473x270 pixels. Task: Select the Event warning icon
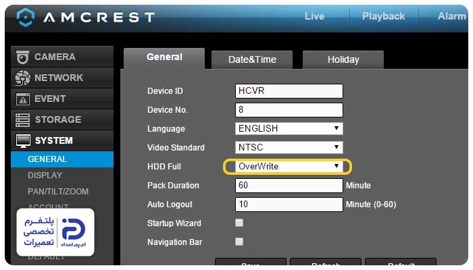tap(23, 99)
